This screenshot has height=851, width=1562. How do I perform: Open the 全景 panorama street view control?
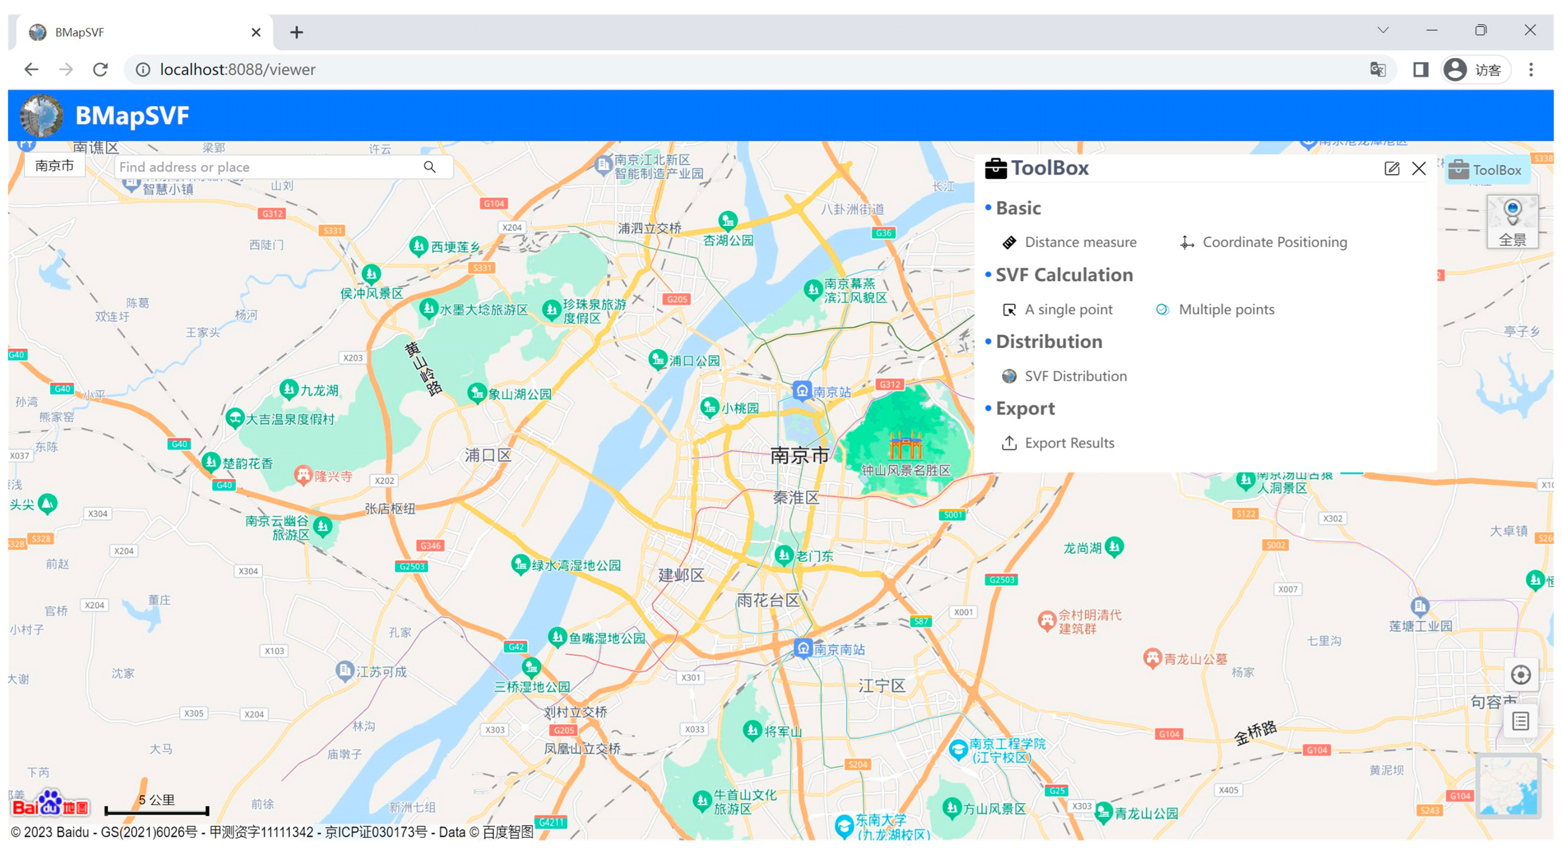[x=1512, y=222]
